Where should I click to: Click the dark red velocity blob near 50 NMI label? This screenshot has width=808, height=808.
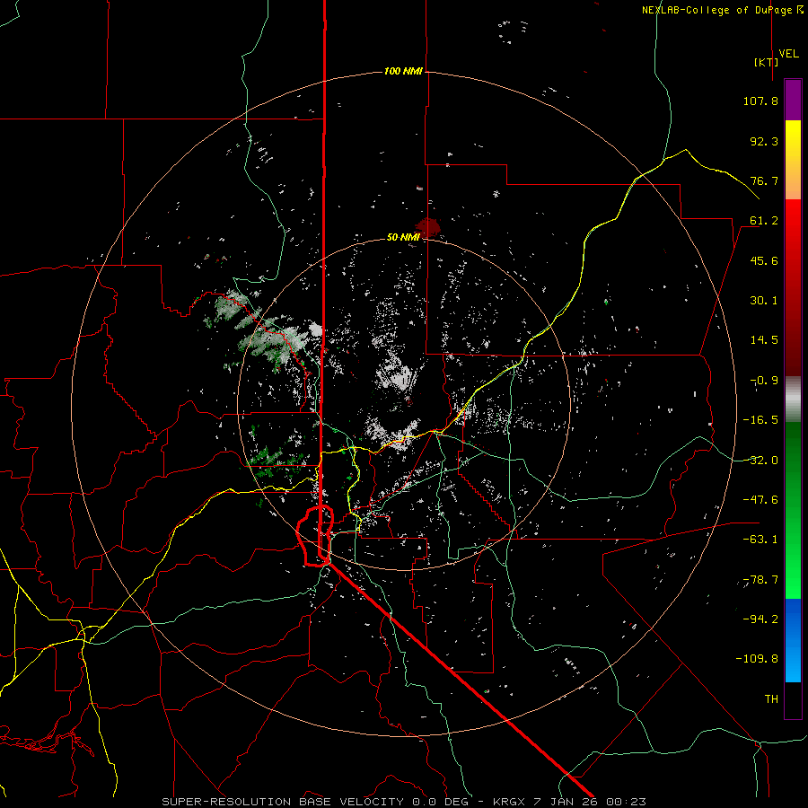[x=429, y=225]
